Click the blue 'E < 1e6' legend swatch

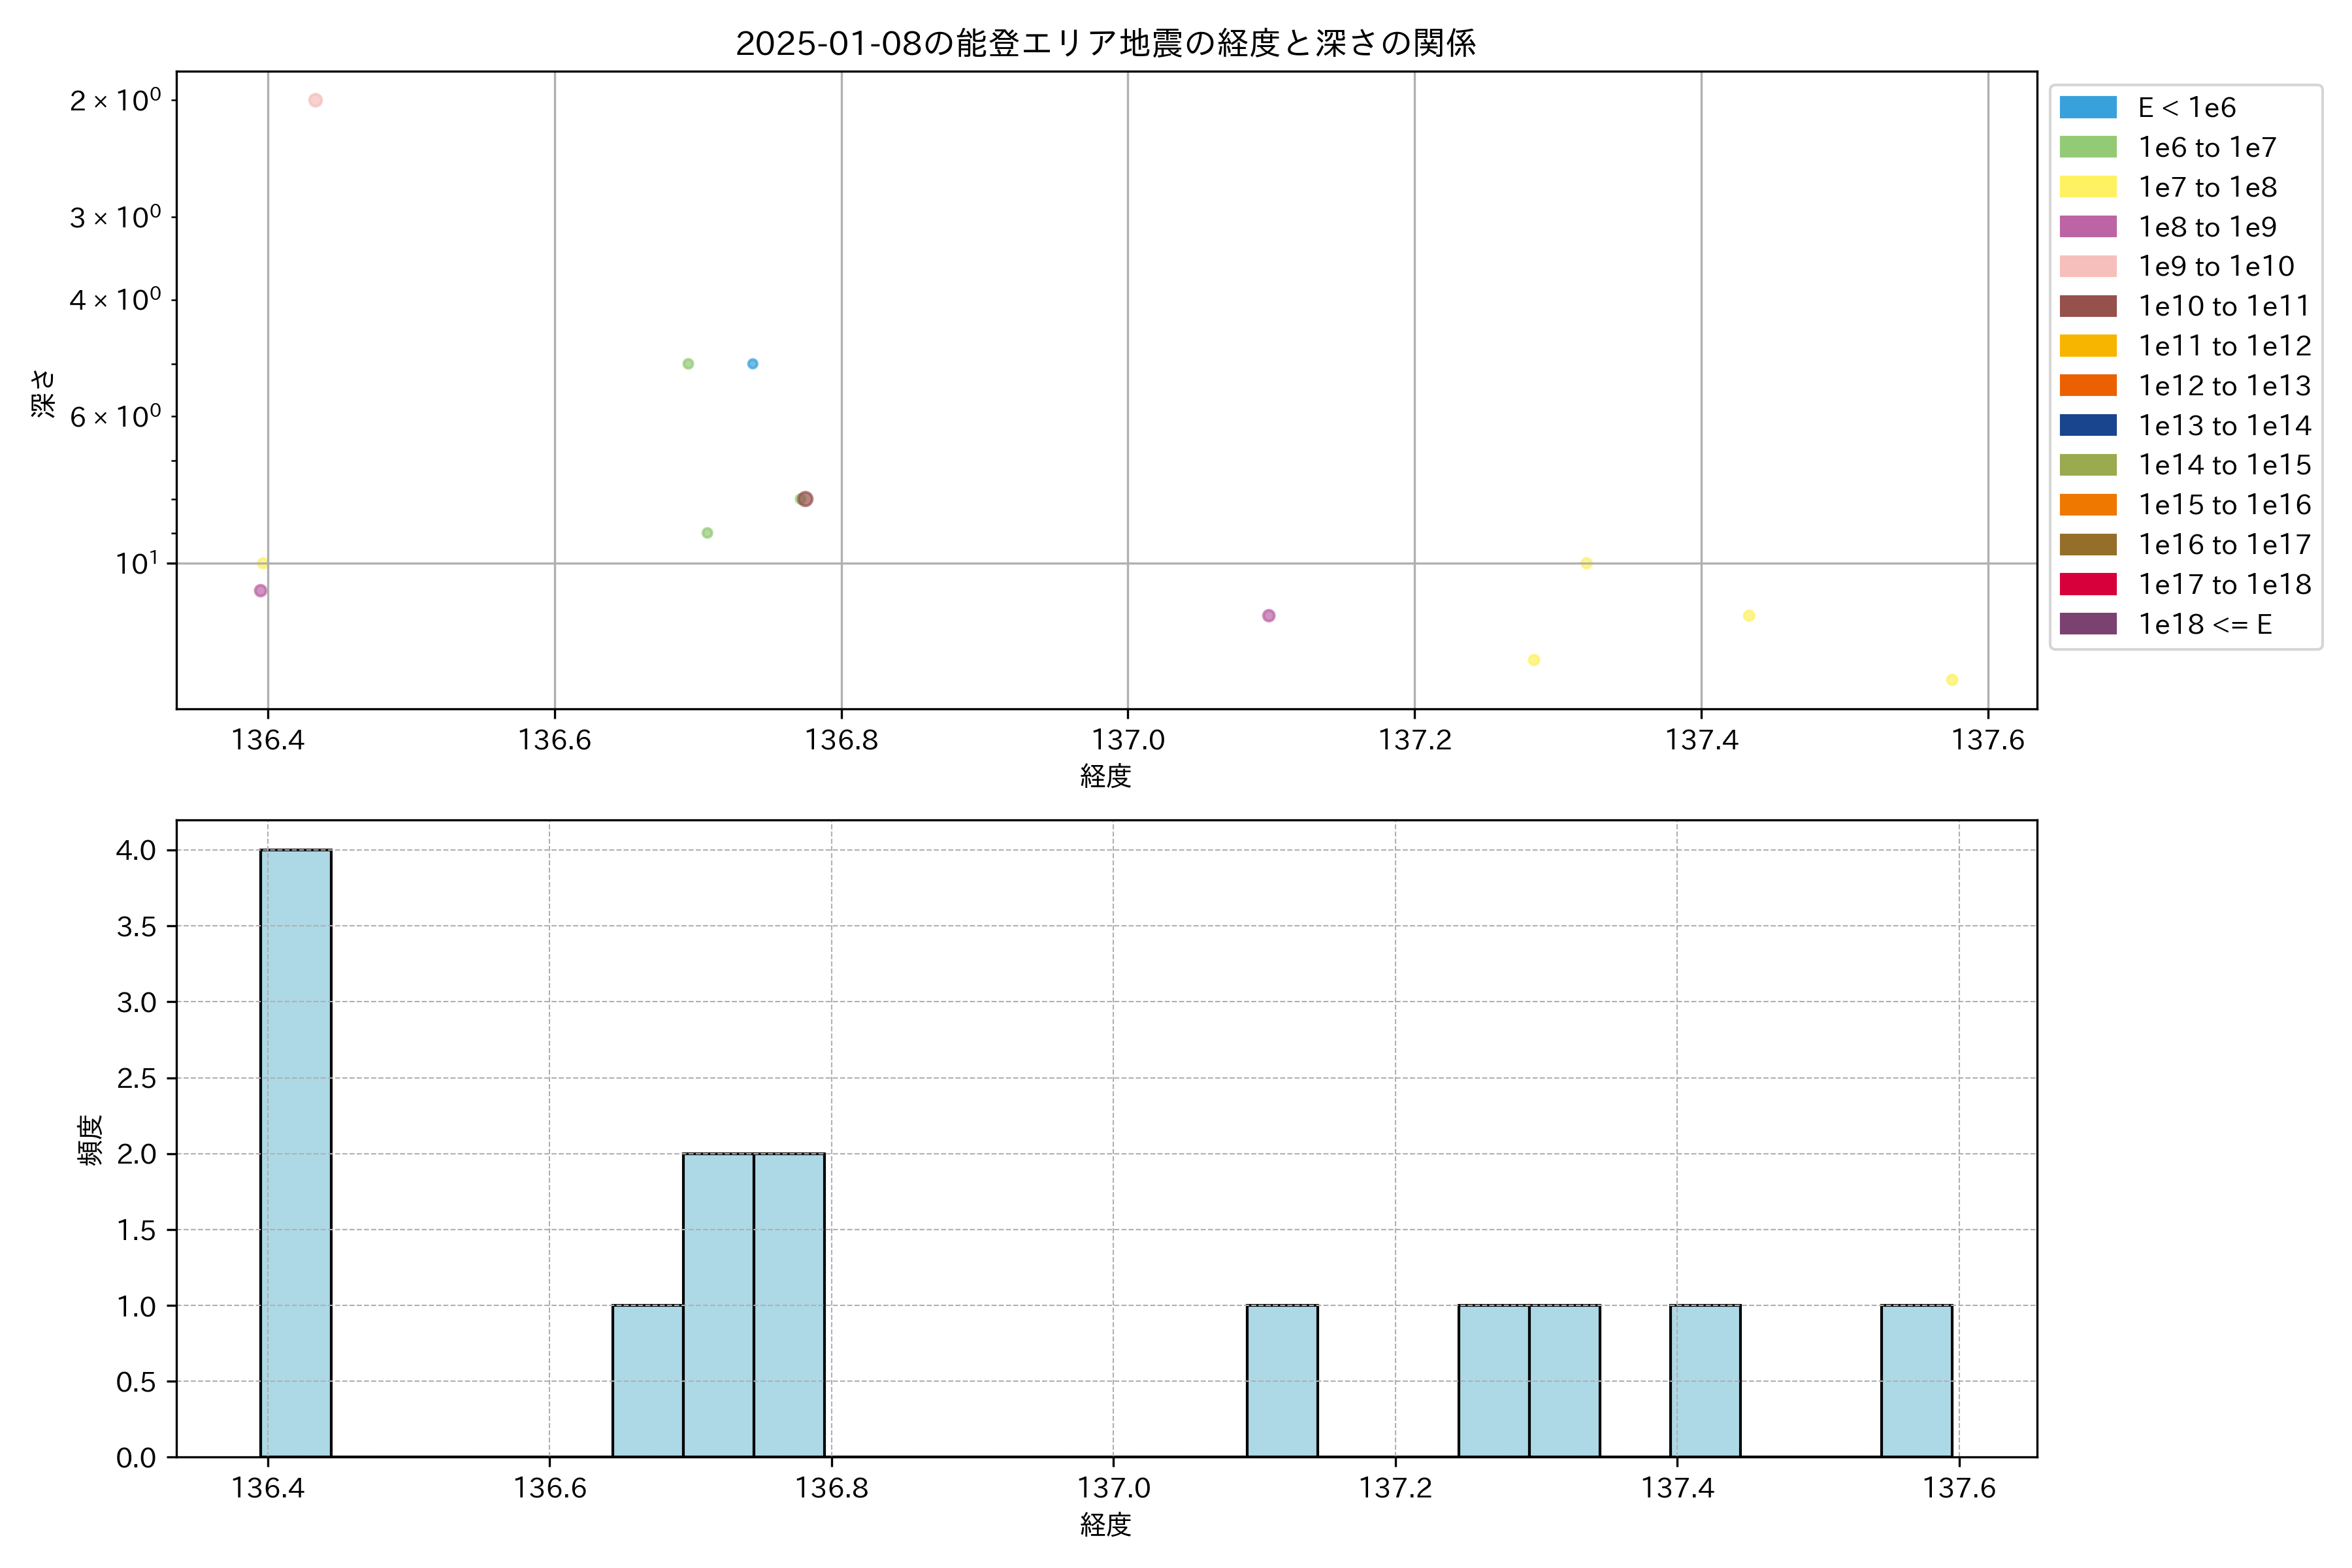tap(2087, 107)
